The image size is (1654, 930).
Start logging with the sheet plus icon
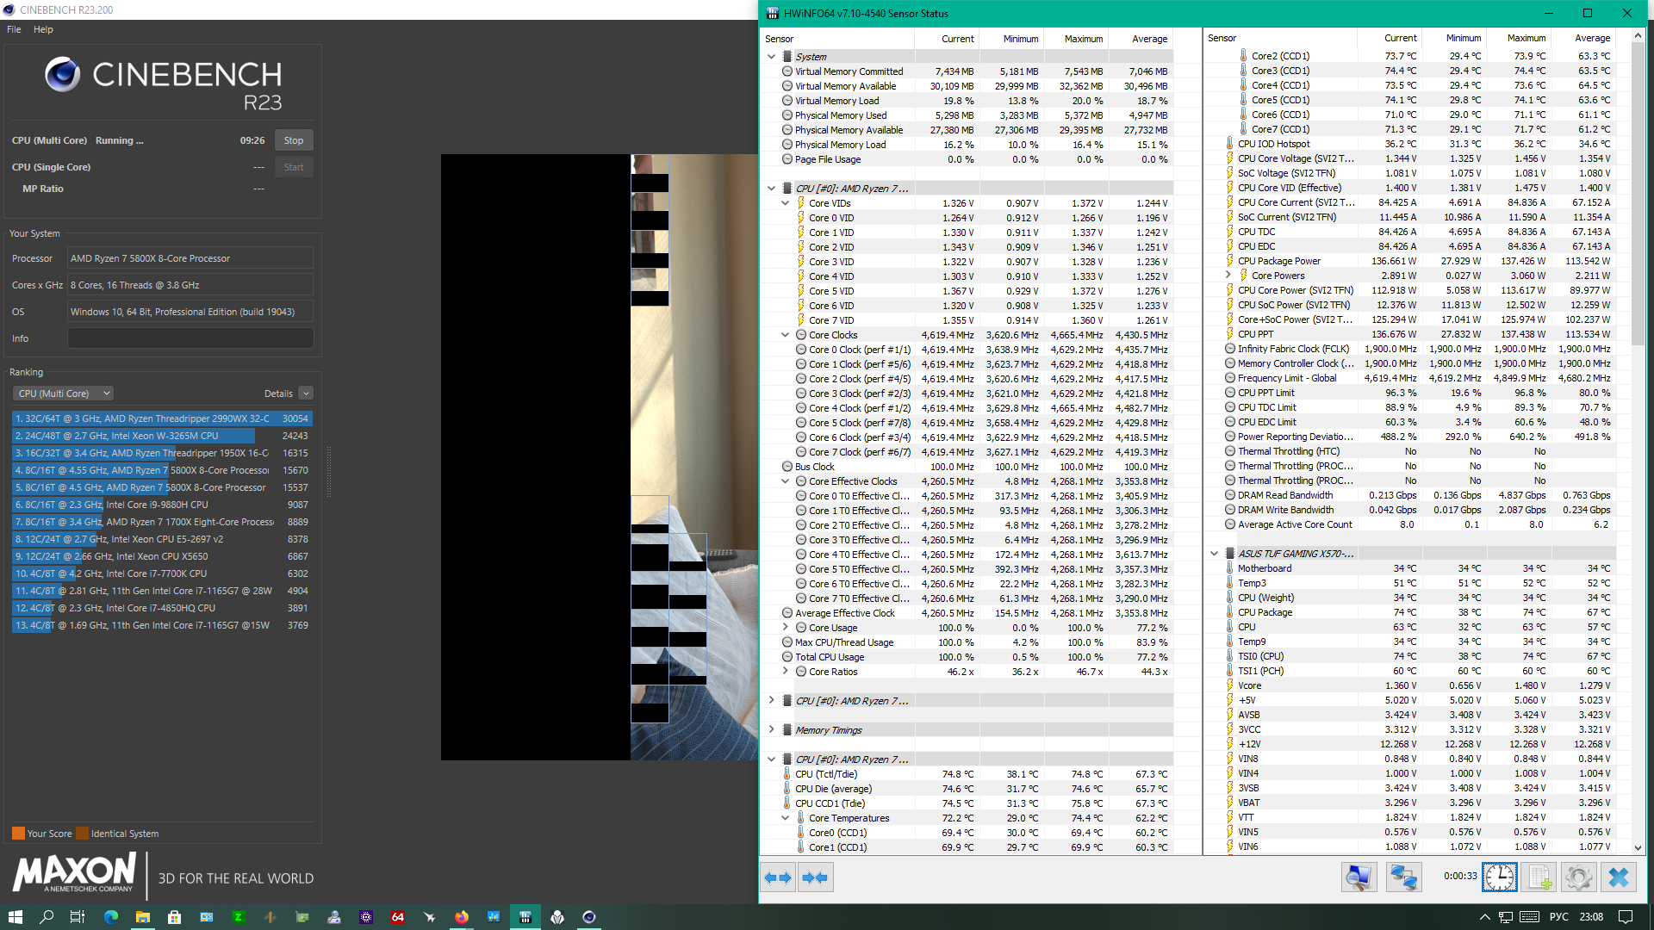(1539, 877)
